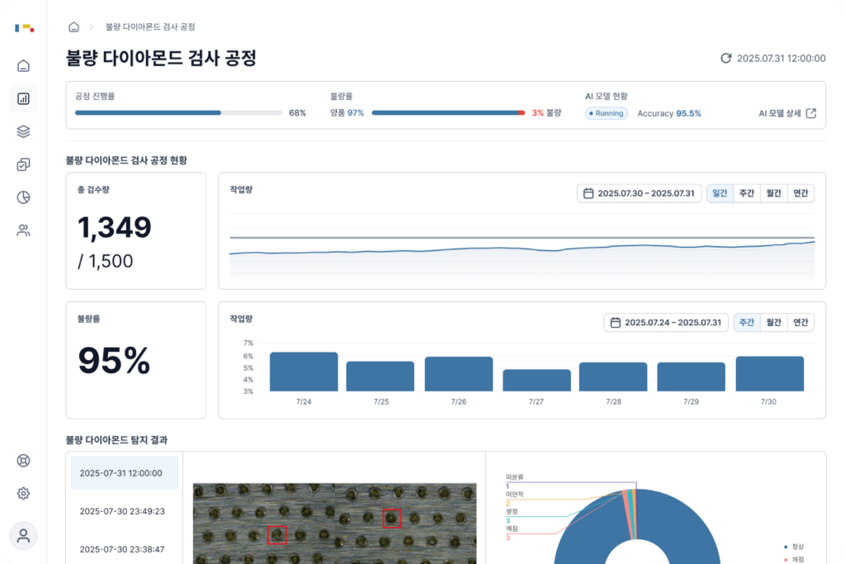Image resolution: width=845 pixels, height=564 pixels.
Task: Open the lifebuoy help sidebar icon
Action: [23, 461]
